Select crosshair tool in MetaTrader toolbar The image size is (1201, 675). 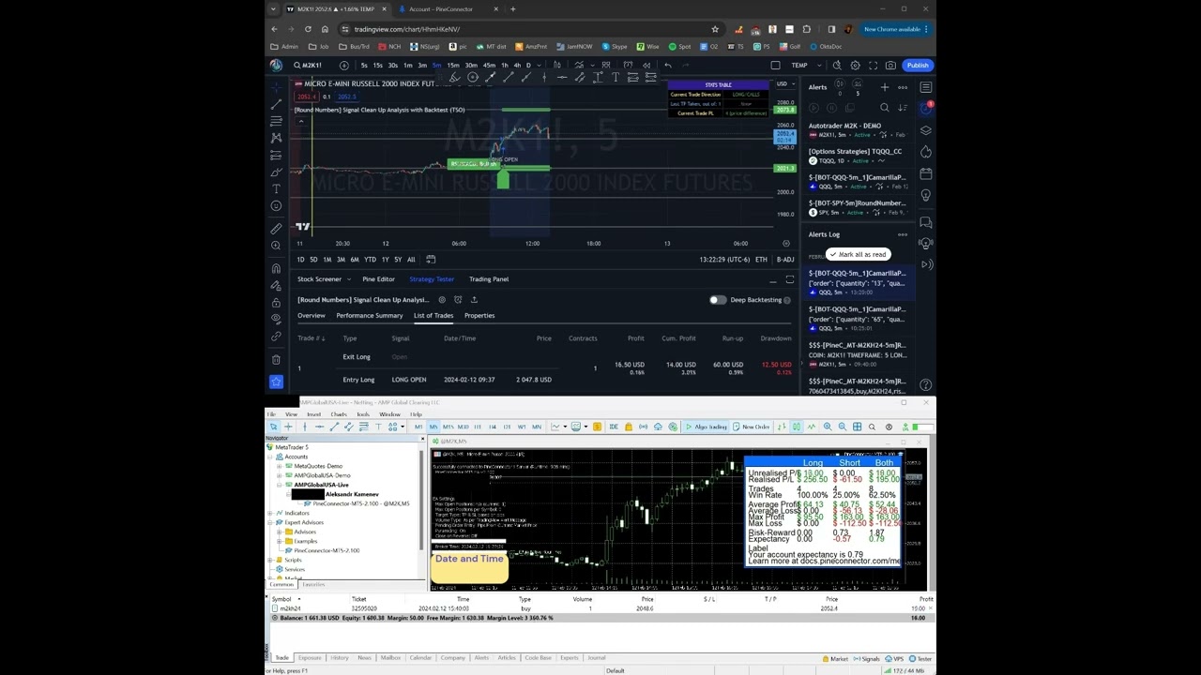tap(289, 427)
